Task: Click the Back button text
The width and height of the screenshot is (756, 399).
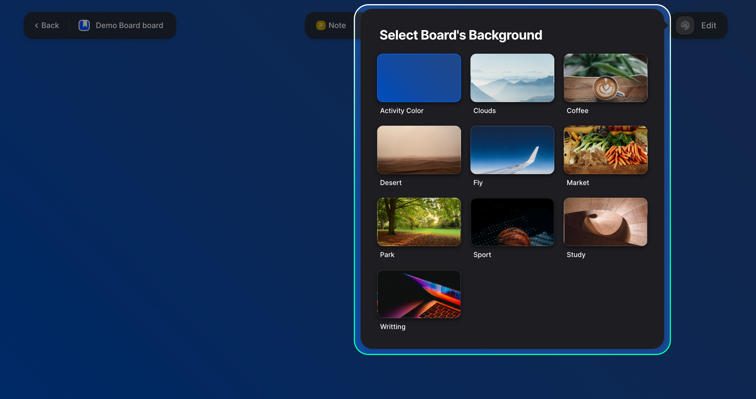Action: (x=50, y=25)
